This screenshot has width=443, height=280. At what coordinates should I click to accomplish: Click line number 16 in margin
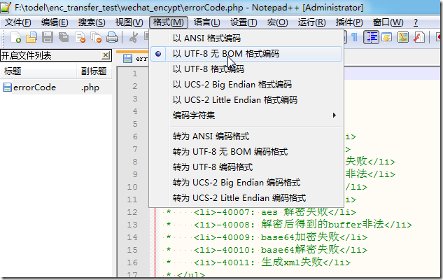pyautogui.click(x=132, y=262)
